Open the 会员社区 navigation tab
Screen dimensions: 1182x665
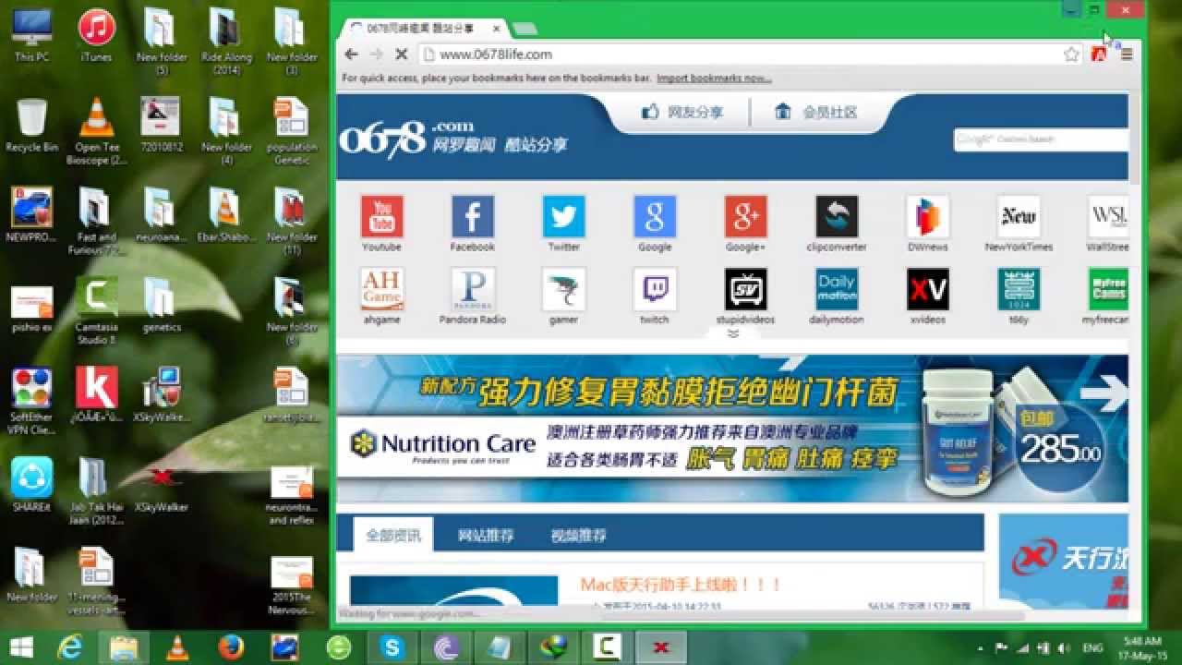[x=816, y=112]
